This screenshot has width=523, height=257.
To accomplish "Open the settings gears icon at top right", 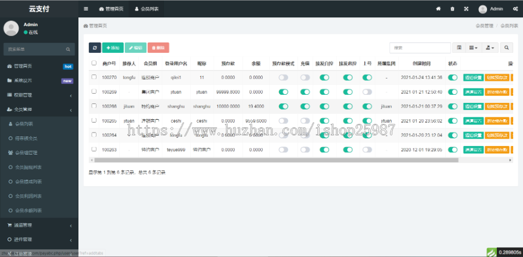I will click(515, 9).
